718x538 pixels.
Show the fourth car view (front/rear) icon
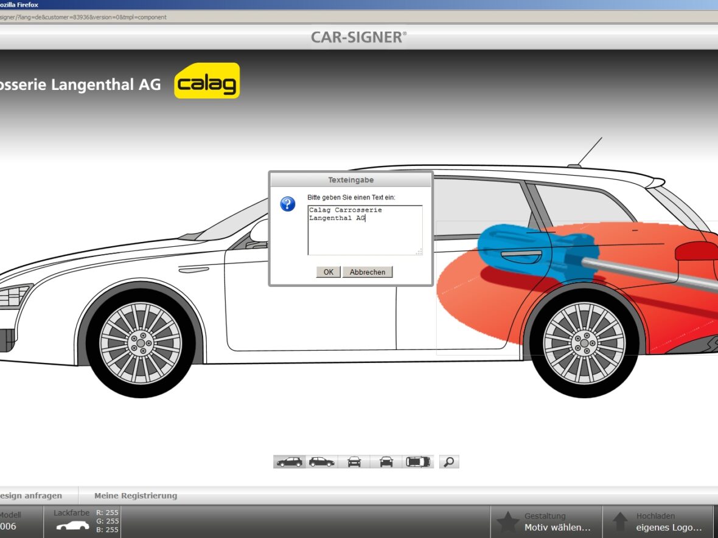coord(386,462)
